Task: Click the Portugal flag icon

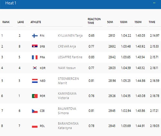Action: pos(35,96)
